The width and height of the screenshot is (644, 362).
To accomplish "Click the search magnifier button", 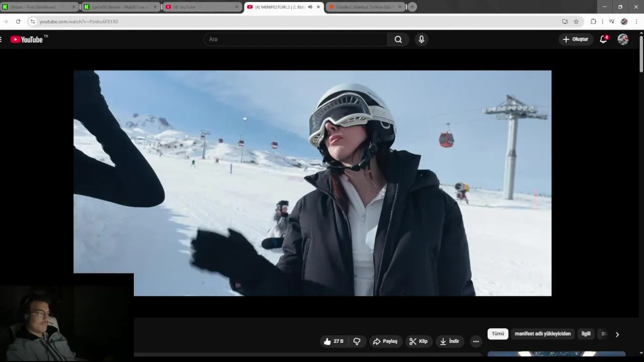I will point(398,39).
